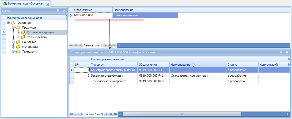Select the Покупные category
Screen dimensions: 292x119
pos(29,42)
